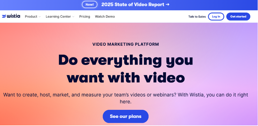Screen dimensions: 258x126
Task: Click the Wistia logo
Action: tap(11, 16)
